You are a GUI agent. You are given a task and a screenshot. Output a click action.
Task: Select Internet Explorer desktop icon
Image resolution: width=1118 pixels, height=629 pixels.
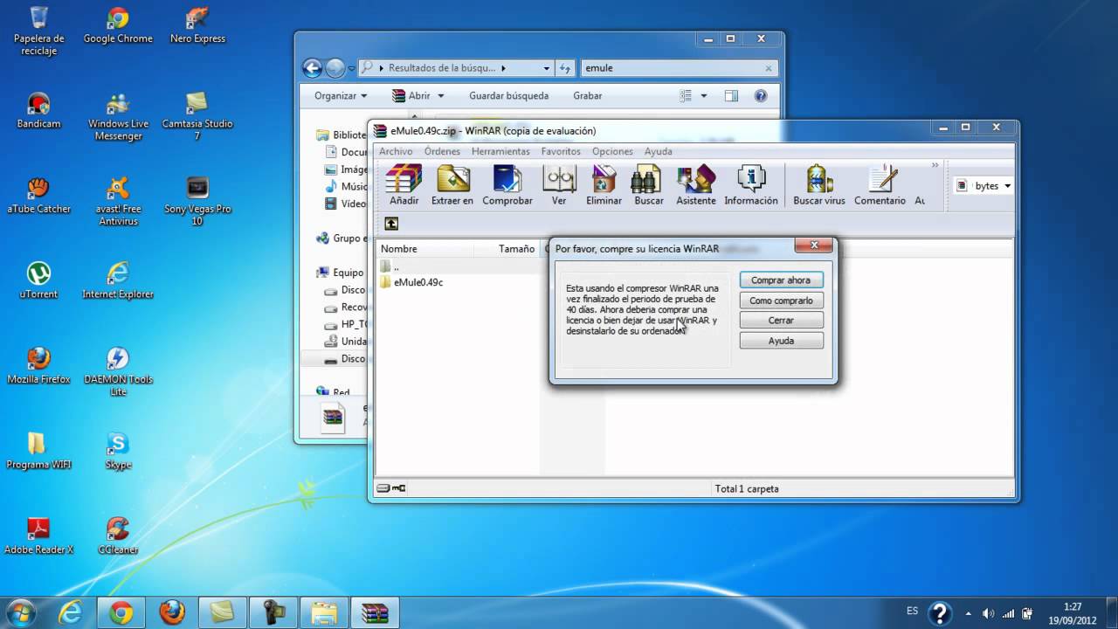[118, 280]
